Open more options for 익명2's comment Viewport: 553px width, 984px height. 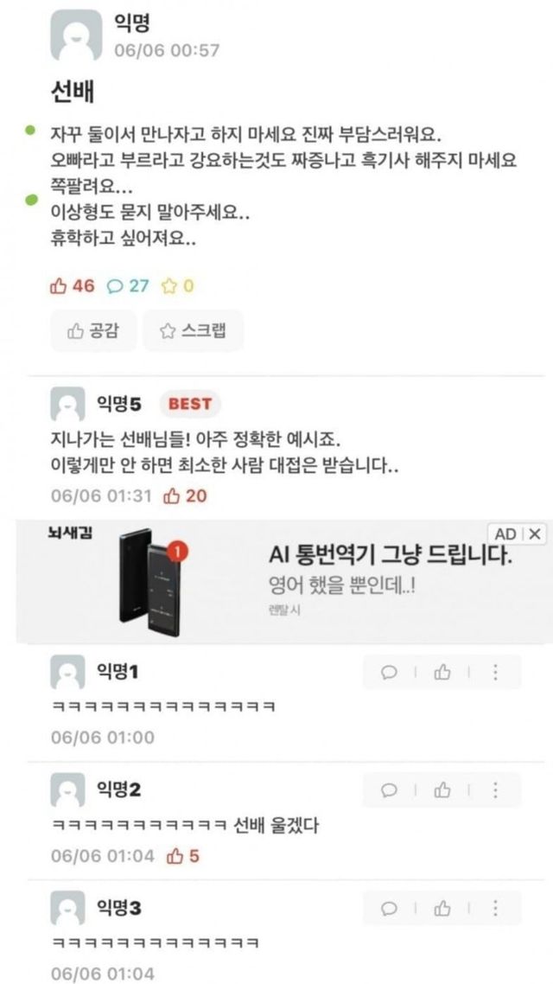point(495,790)
